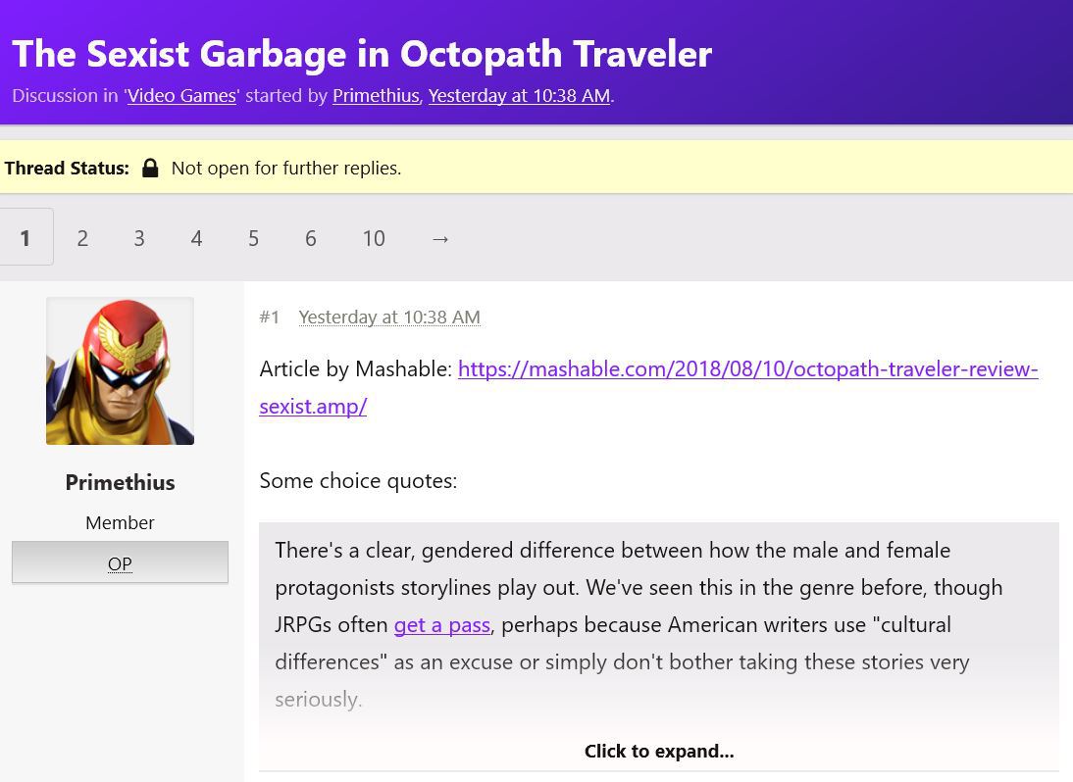Screen dimensions: 1073x782
Task: Go to page 2 of the thread
Action: [82, 238]
